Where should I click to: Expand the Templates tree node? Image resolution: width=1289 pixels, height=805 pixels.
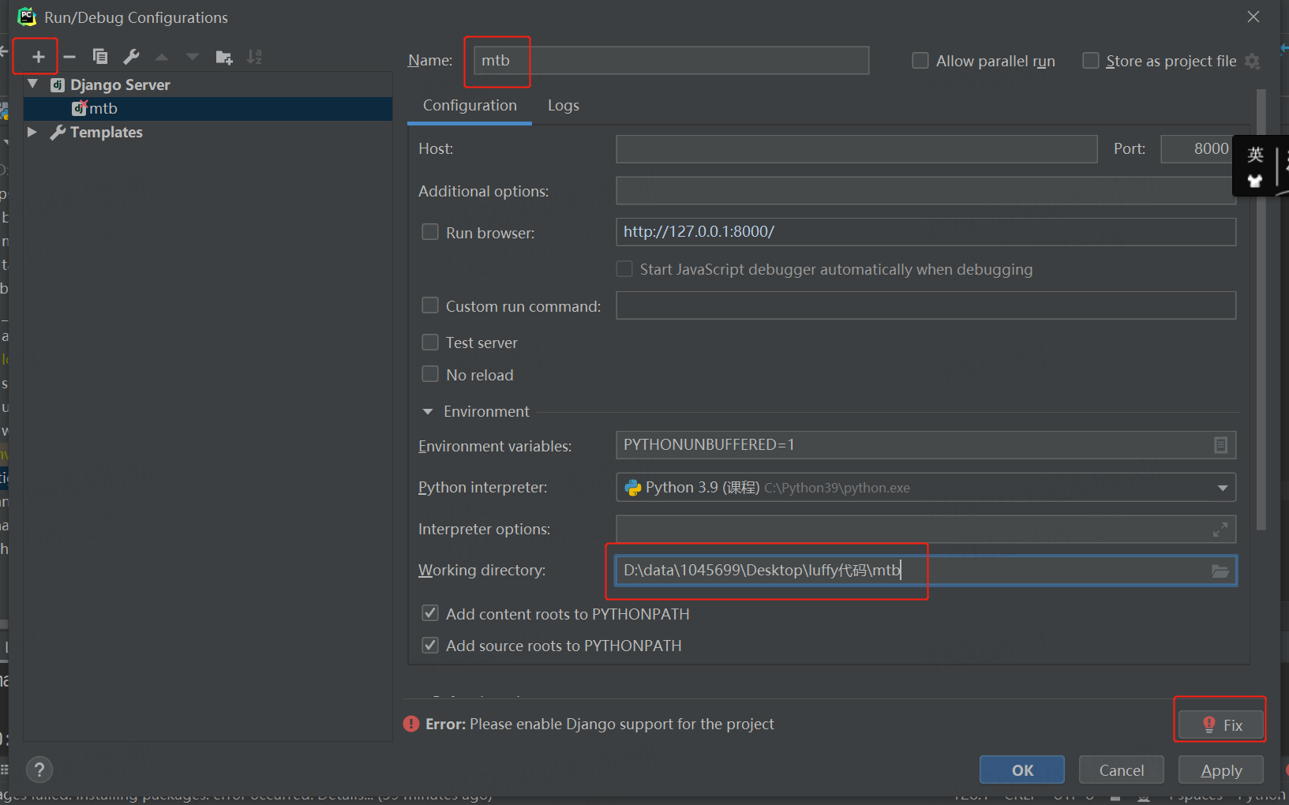(32, 132)
